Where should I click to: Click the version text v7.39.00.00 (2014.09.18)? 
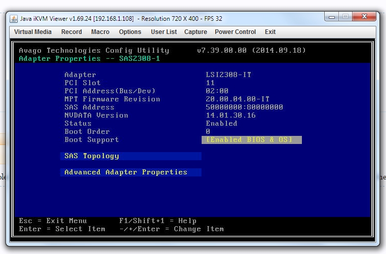[251, 51]
